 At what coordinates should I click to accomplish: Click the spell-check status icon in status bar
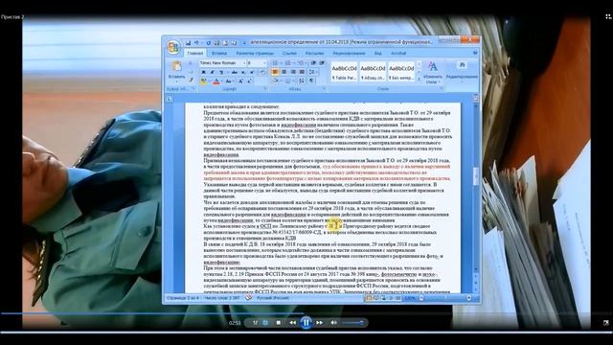pos(249,298)
